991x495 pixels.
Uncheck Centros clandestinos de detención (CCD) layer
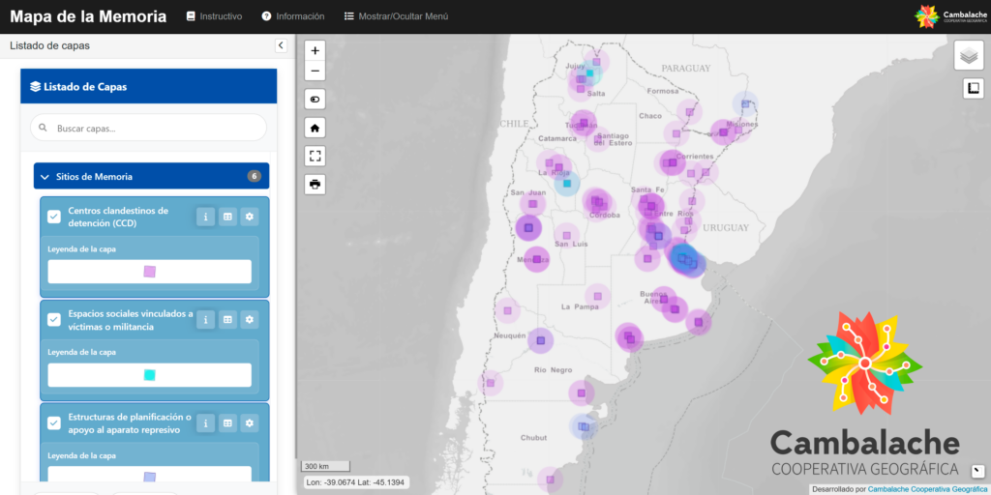(54, 217)
